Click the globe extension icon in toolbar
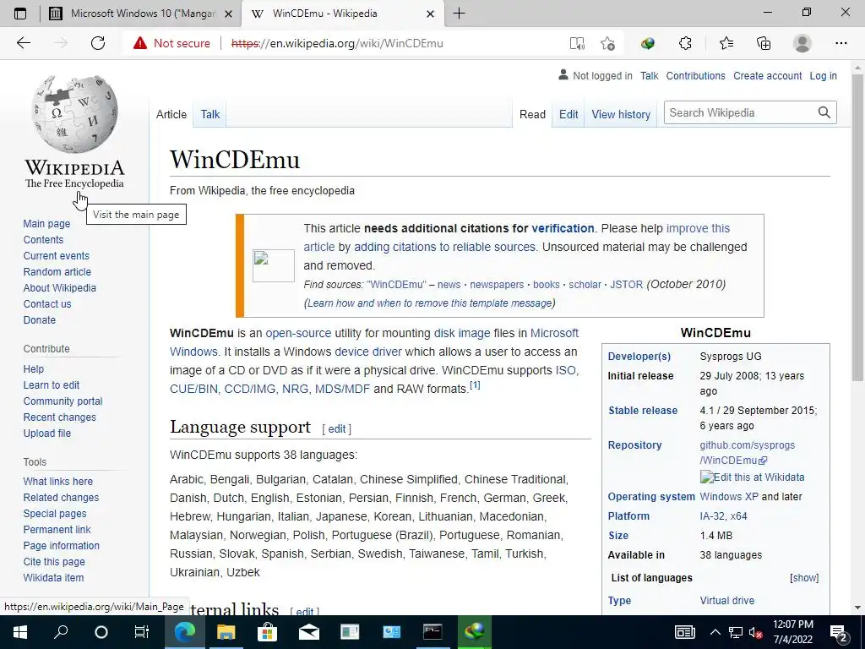 tap(648, 43)
